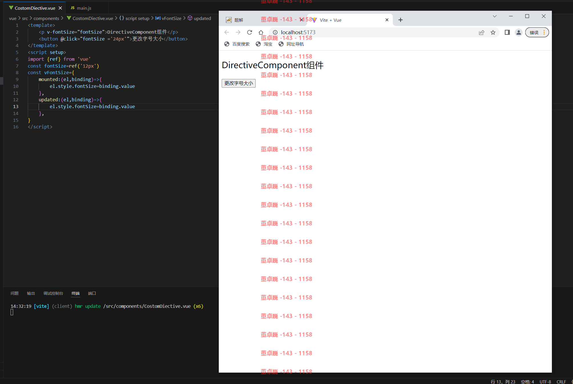Click the 错误 update button

537,33
